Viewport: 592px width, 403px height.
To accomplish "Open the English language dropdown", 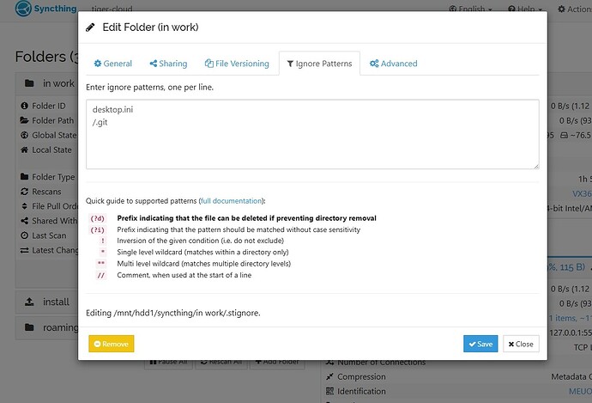I will click(x=470, y=9).
